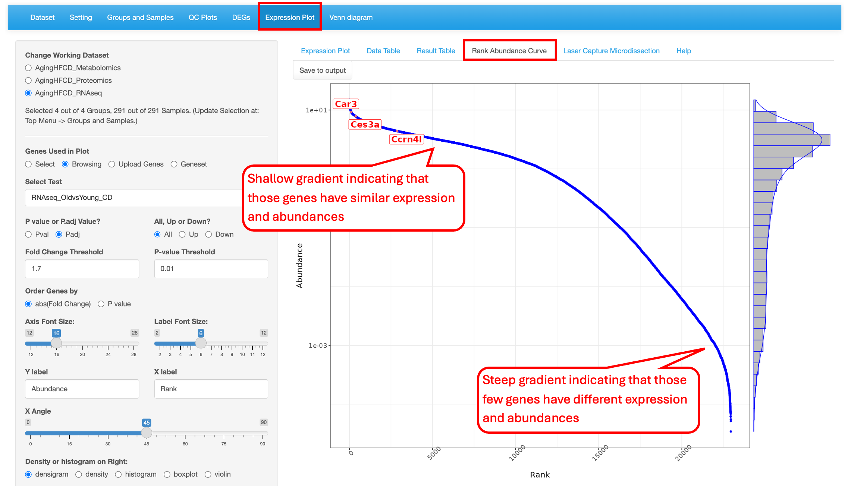Select violin on right option

pyautogui.click(x=208, y=474)
